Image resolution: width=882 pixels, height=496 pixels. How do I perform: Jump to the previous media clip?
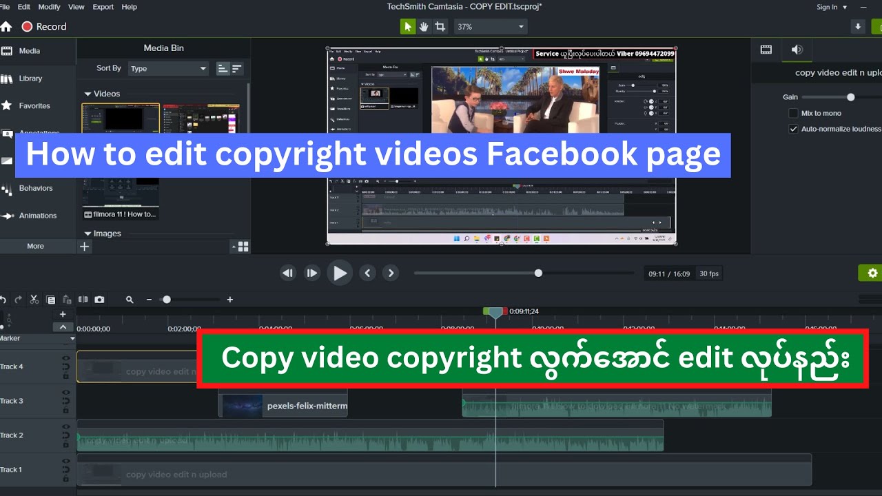click(x=368, y=273)
